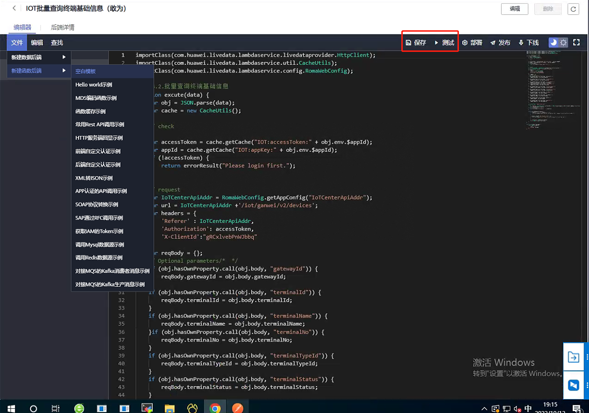Viewport: 589px width, 413px height.
Task: Switch editor to dark moon theme
Action: (x=553, y=42)
